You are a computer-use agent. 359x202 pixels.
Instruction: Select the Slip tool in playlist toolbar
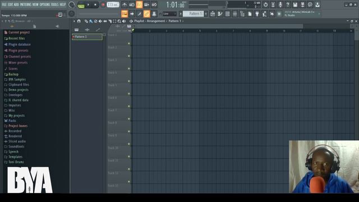pyautogui.click(x=105, y=21)
